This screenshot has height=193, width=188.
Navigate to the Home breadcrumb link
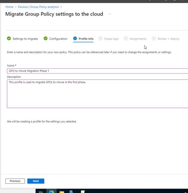[9, 7]
